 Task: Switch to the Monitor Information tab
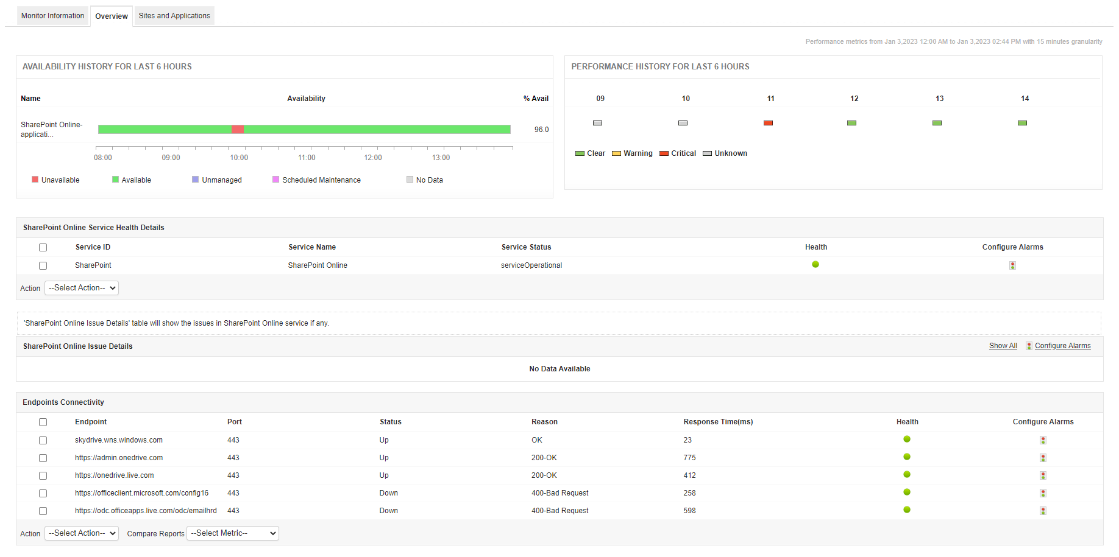52,16
